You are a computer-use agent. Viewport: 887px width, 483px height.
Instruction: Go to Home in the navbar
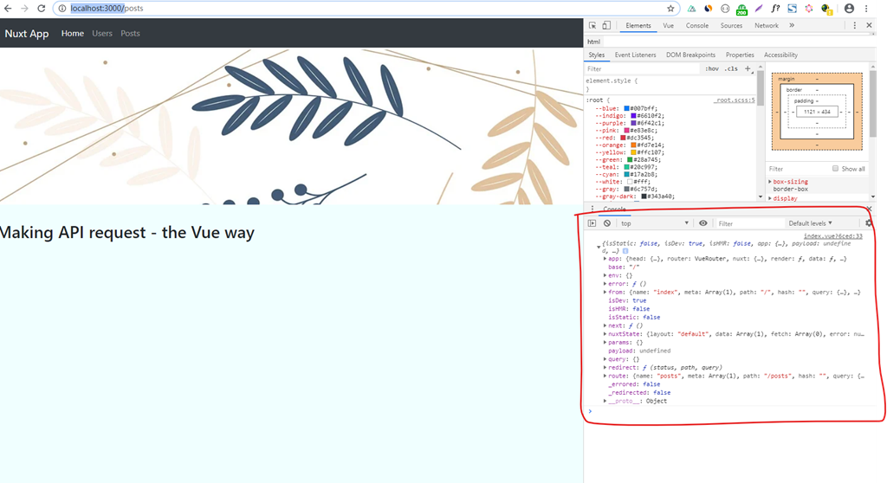73,34
